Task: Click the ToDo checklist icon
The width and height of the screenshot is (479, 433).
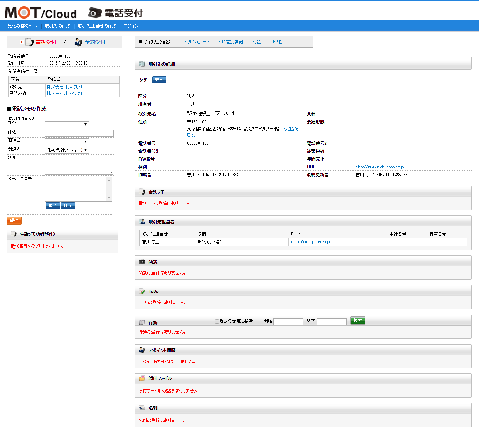Action: (142, 291)
